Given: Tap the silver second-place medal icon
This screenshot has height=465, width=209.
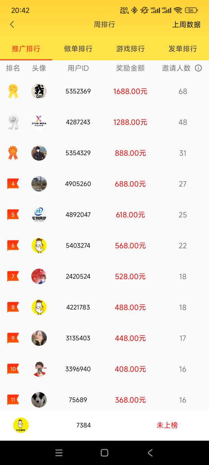Looking at the screenshot, I should tap(13, 122).
